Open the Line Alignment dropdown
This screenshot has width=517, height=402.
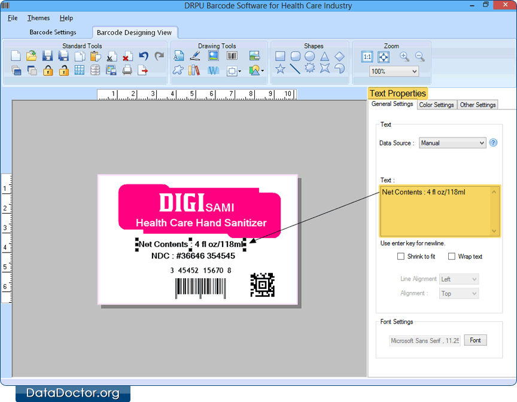[x=458, y=279]
